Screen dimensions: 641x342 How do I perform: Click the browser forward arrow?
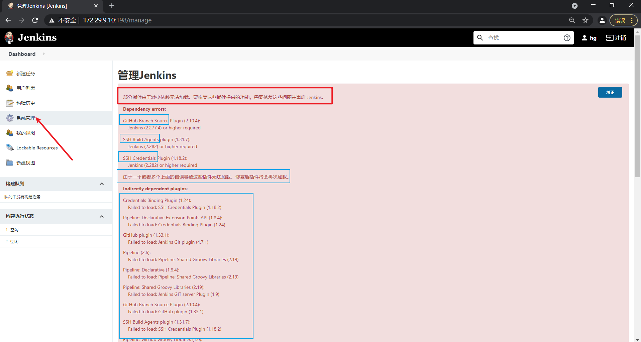[22, 20]
